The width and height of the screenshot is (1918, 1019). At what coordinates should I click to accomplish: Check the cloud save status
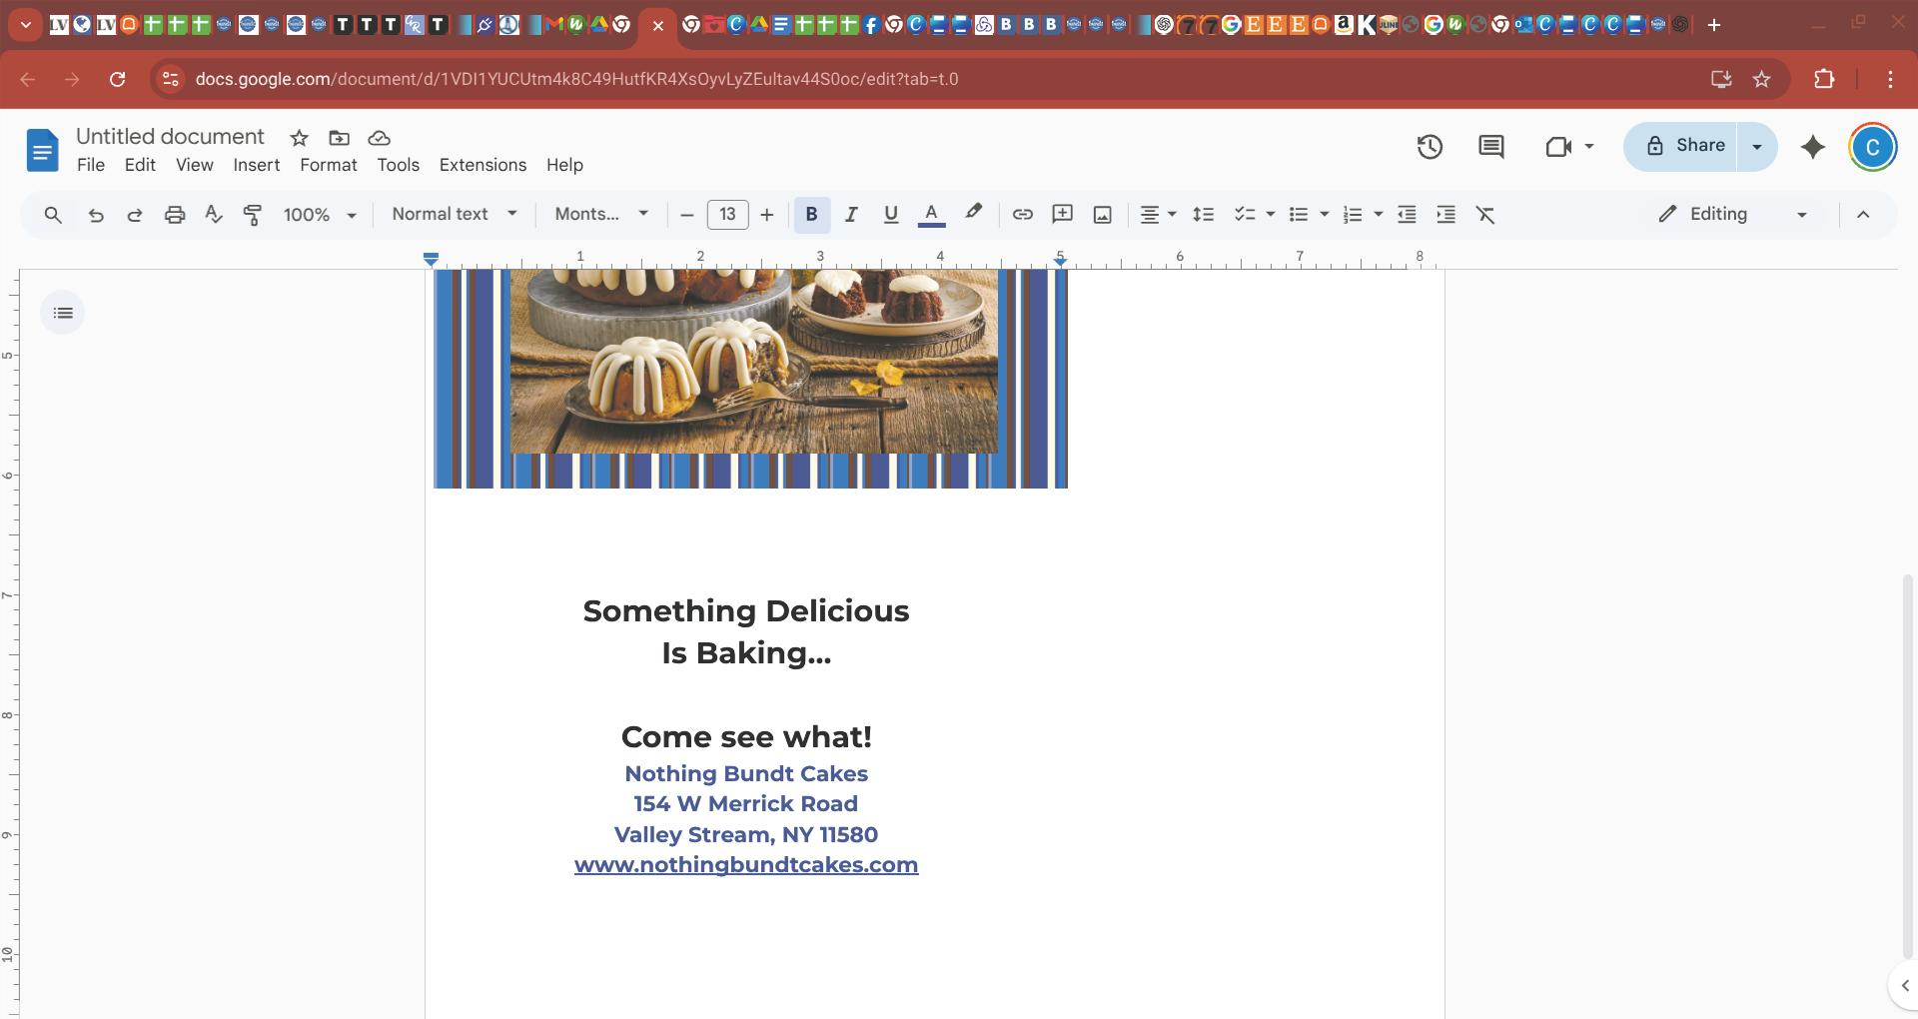click(379, 138)
